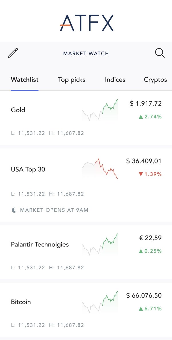Open search with the magnifier icon

[x=160, y=53]
